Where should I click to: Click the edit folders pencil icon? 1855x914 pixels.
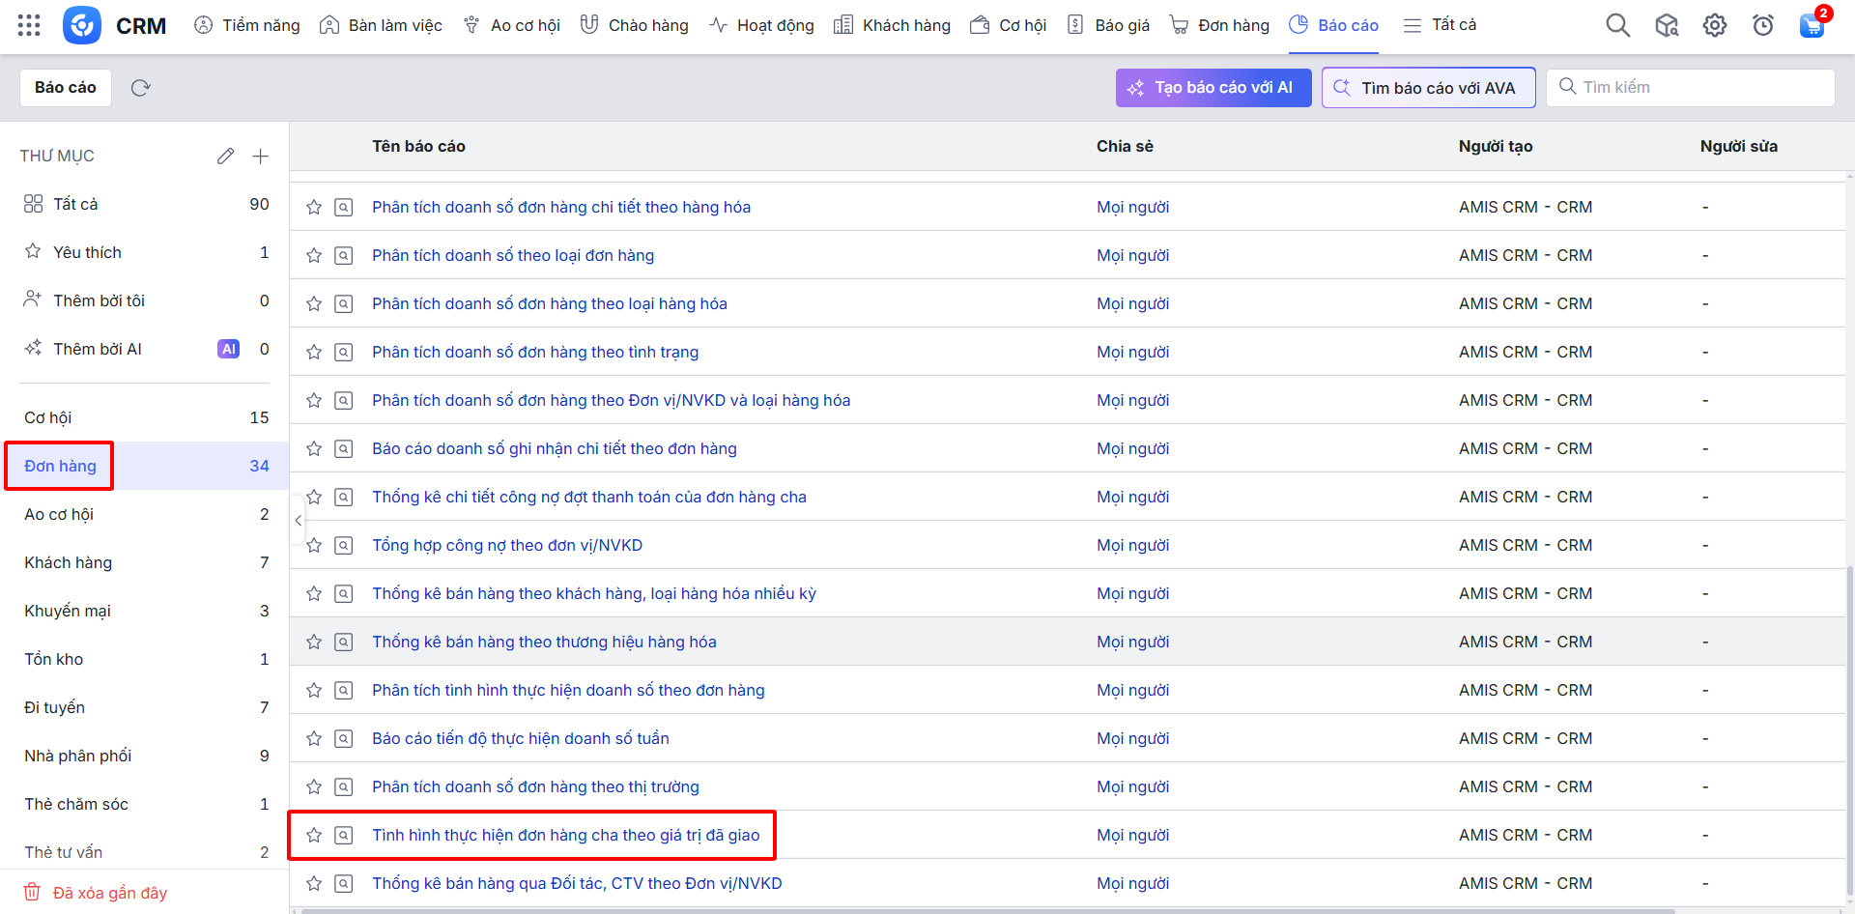pos(225,156)
